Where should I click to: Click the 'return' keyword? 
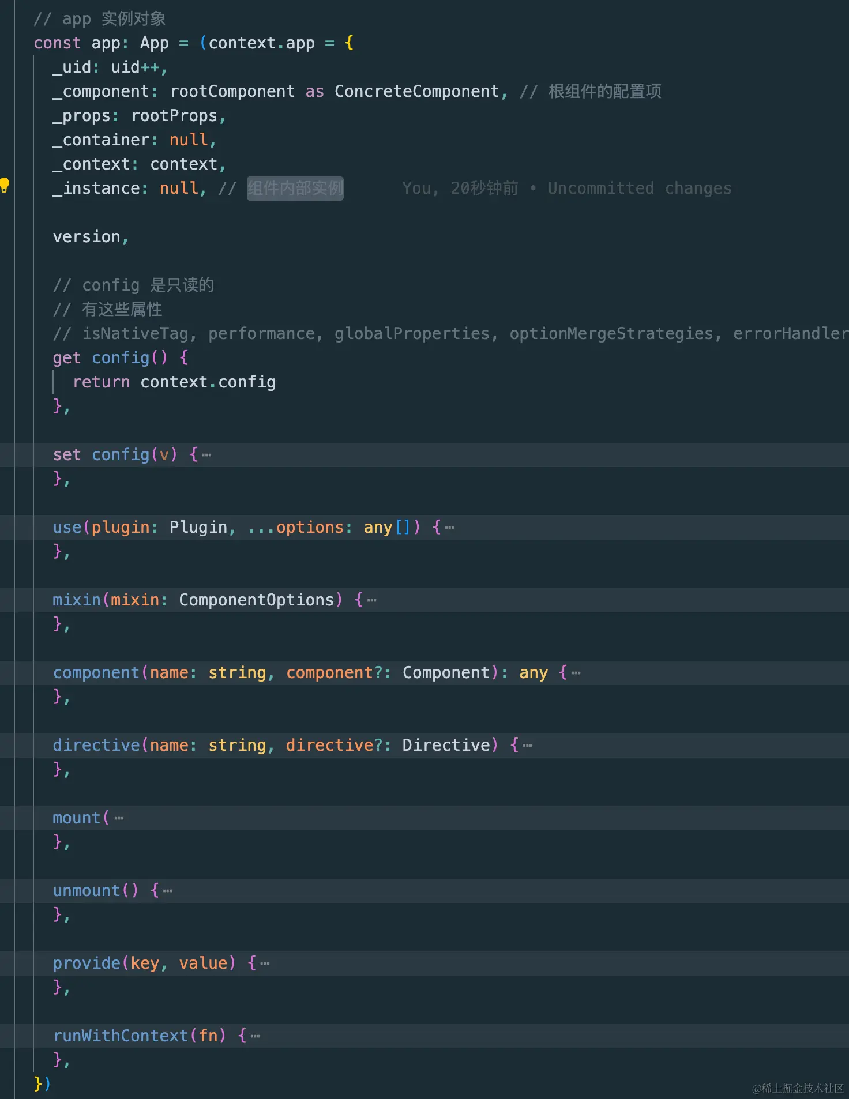tap(102, 382)
